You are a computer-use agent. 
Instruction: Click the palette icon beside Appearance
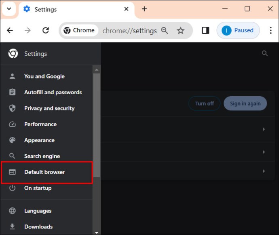[x=12, y=140]
